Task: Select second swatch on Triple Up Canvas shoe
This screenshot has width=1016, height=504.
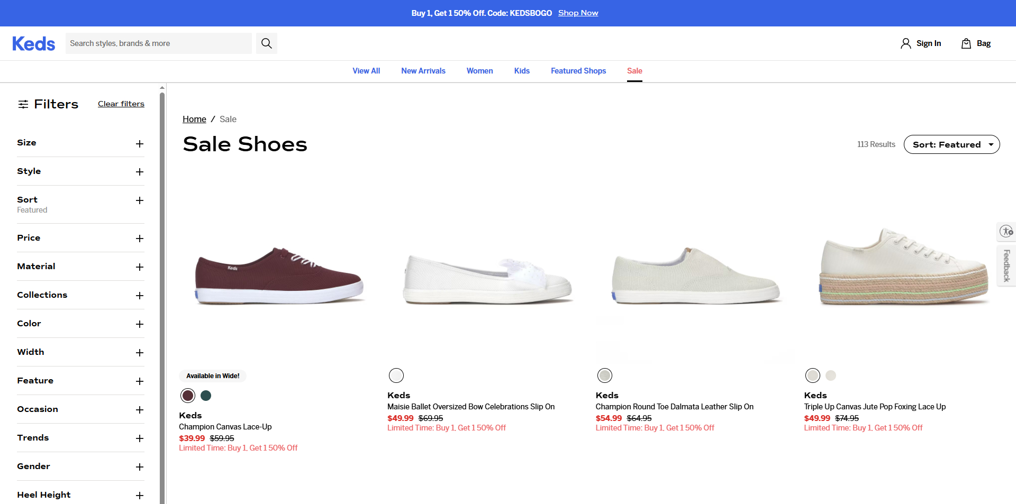Action: coord(830,375)
